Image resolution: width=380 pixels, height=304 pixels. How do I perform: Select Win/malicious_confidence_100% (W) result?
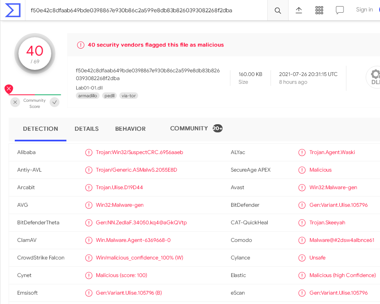(140, 257)
